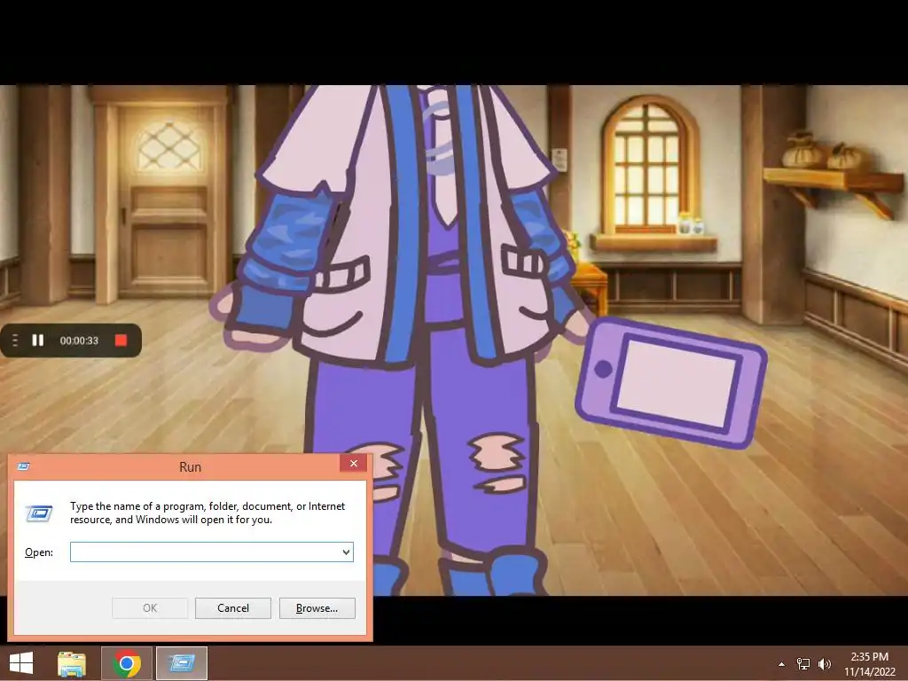Click Browse... in the Run dialog
The height and width of the screenshot is (681, 908).
(x=317, y=608)
